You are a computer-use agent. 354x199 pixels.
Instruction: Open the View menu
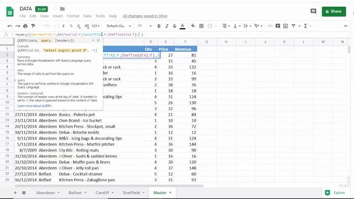coord(44,16)
